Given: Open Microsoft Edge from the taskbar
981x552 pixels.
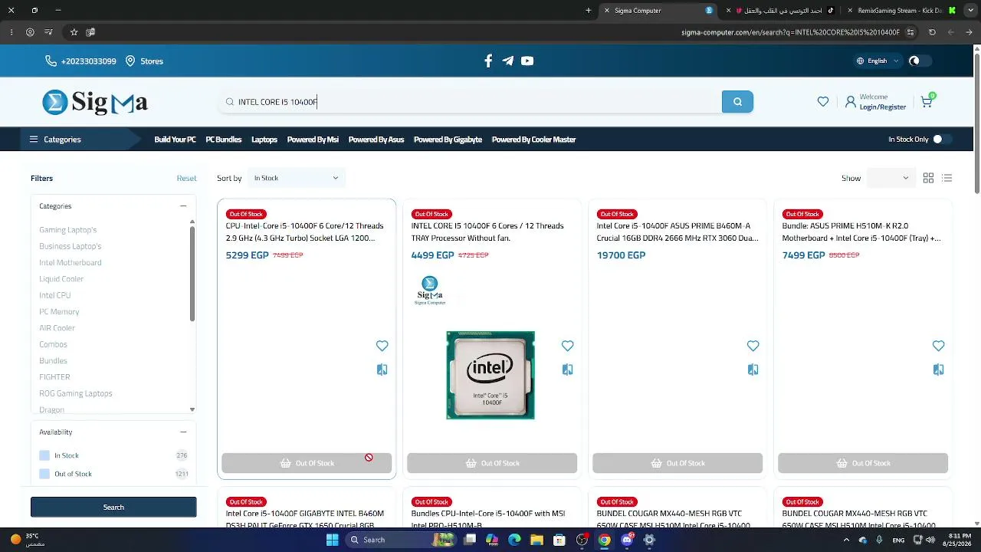Looking at the screenshot, I should coord(514,540).
